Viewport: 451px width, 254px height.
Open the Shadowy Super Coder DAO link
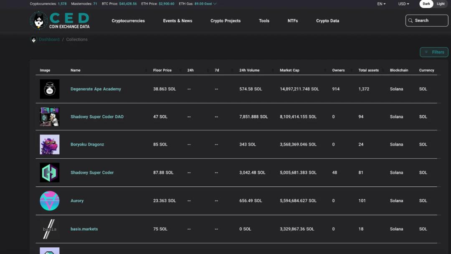click(x=97, y=117)
